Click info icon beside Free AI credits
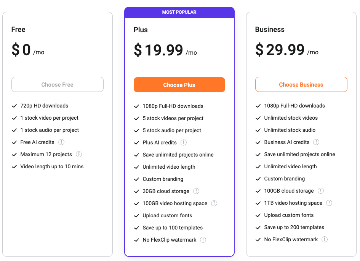Screen dimensions: 360x261 pyautogui.click(x=61, y=142)
